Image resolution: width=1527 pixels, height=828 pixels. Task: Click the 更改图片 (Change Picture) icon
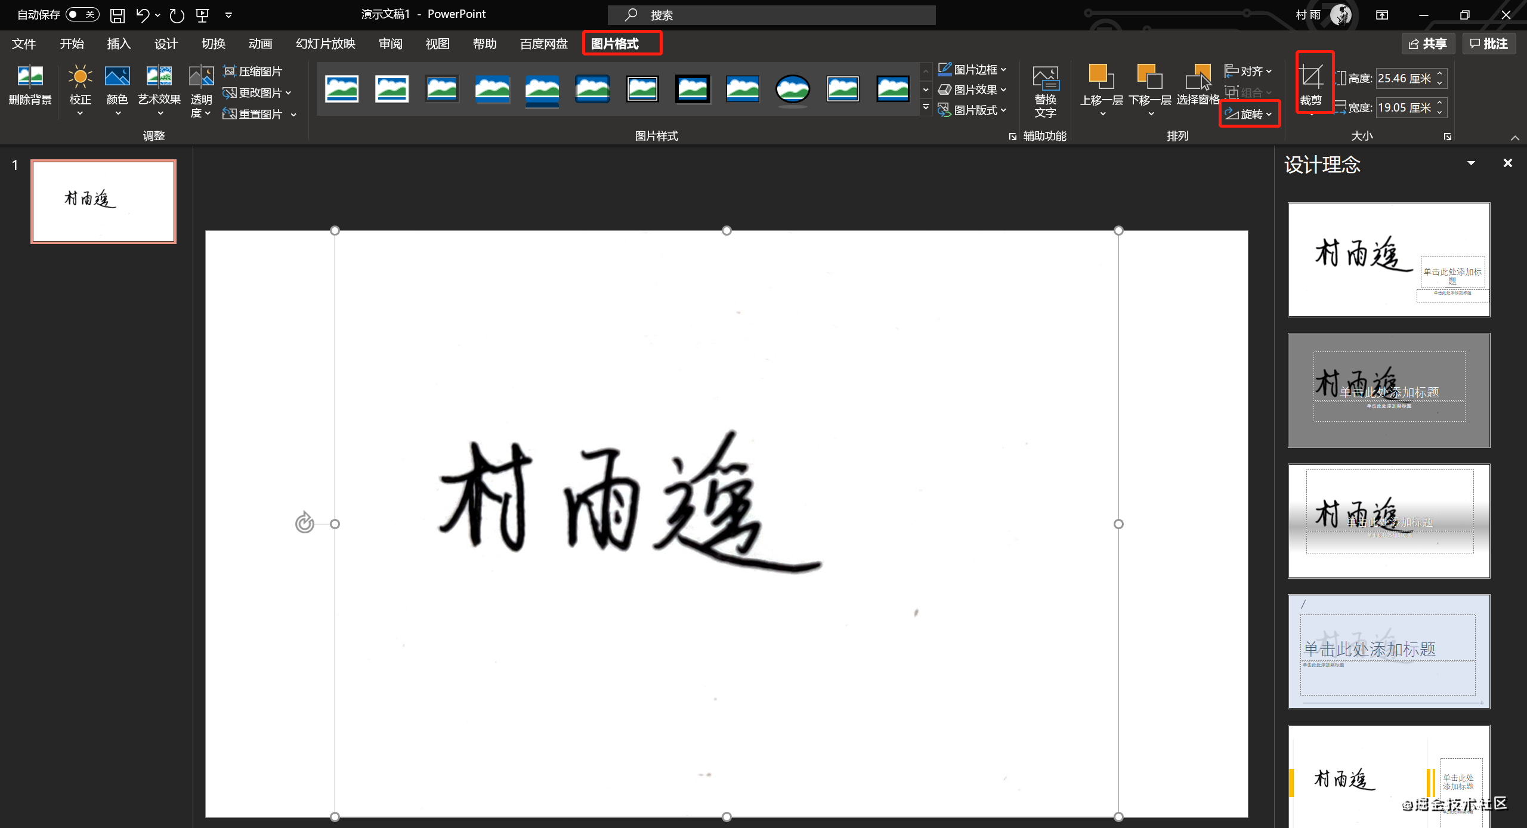click(x=255, y=92)
